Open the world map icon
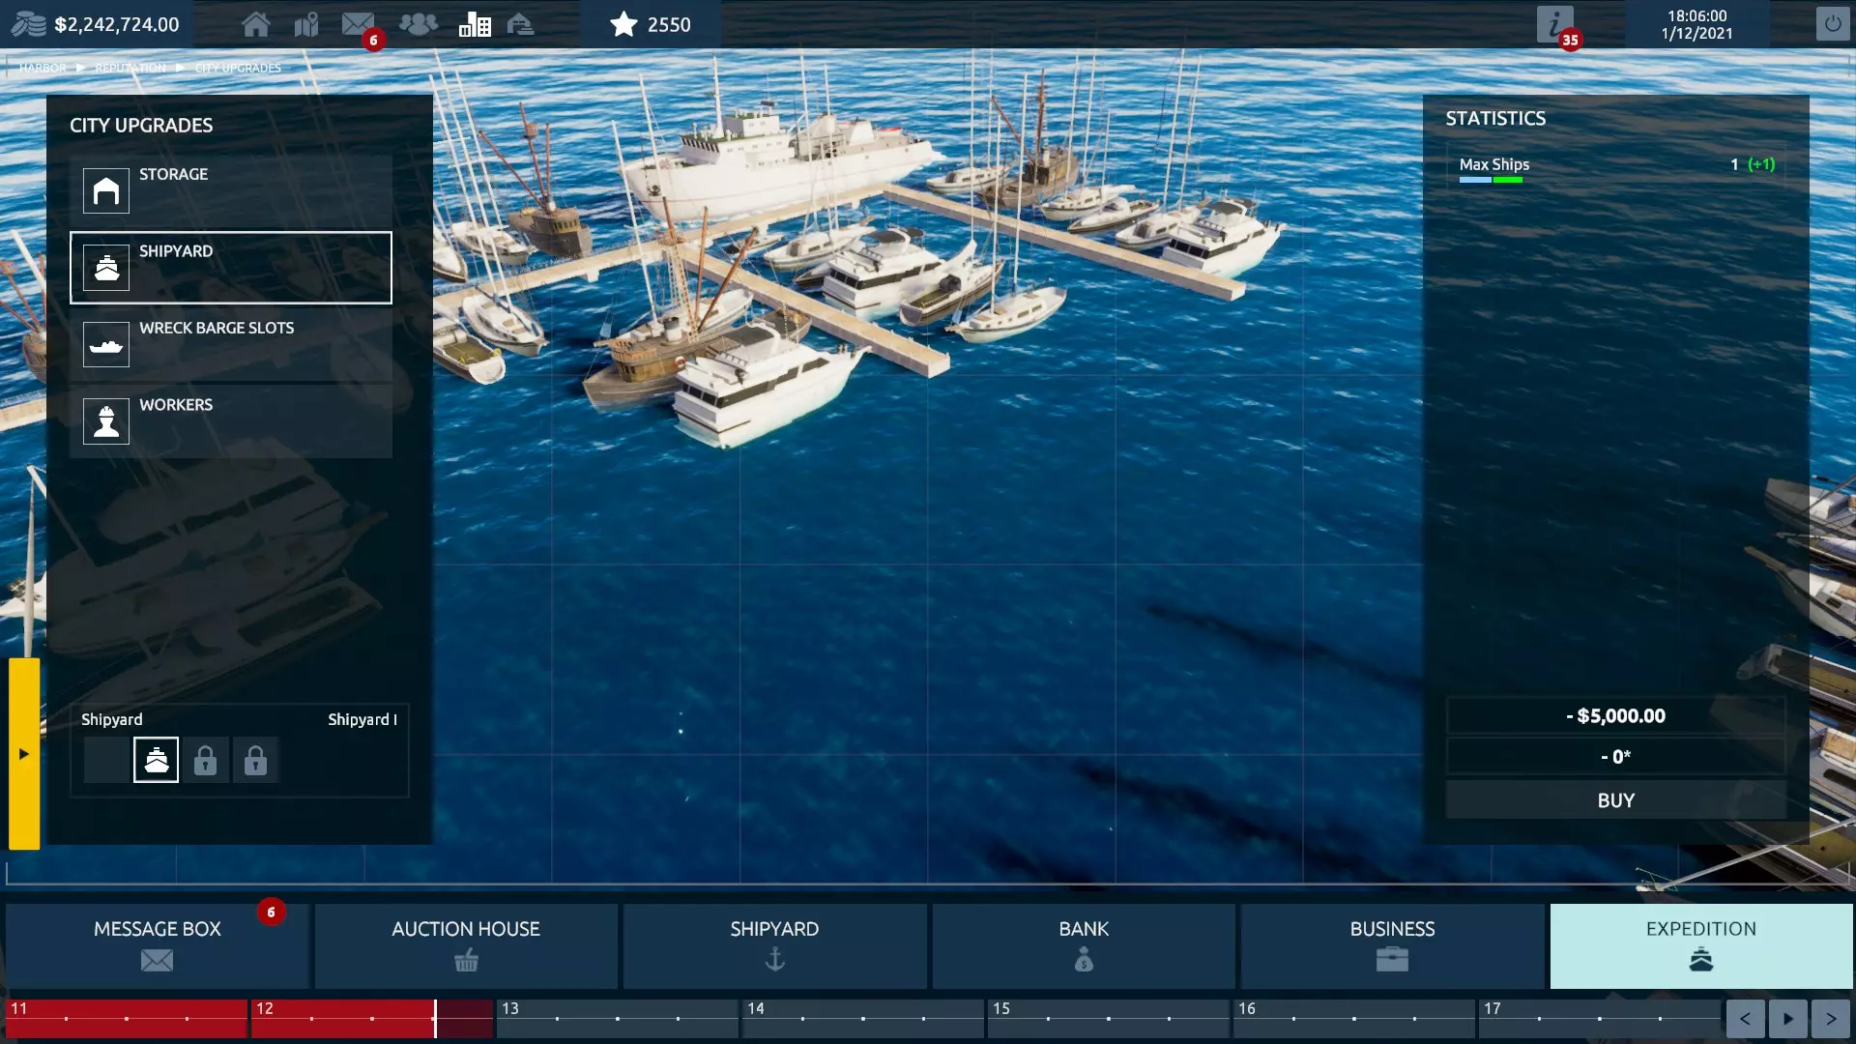 (x=306, y=24)
